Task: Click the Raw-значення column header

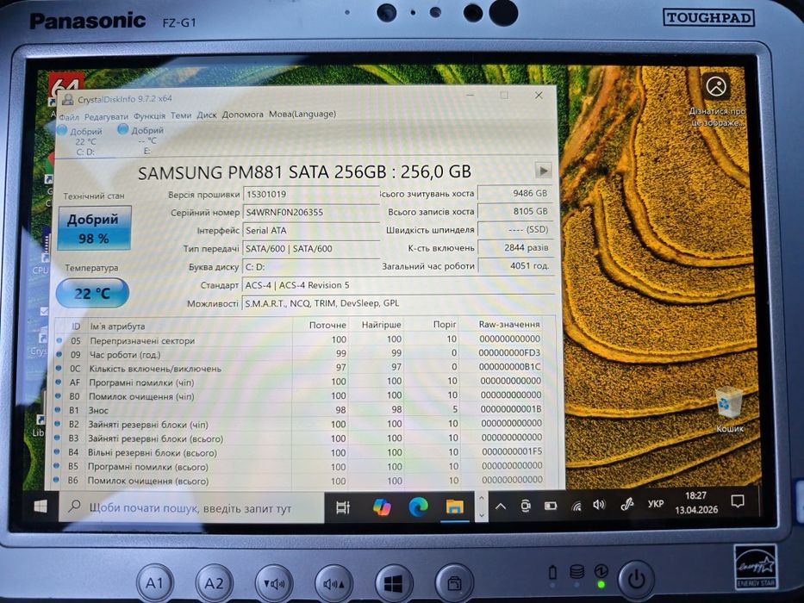Action: pyautogui.click(x=509, y=325)
